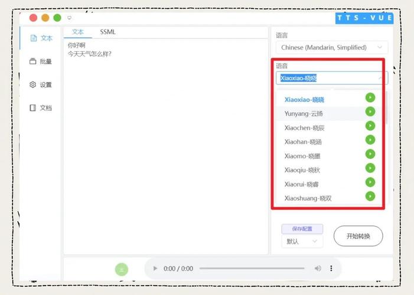Viewport: 414px width, 295px height.
Task: Open the 批量 batch page in the sidebar
Action: click(41, 61)
